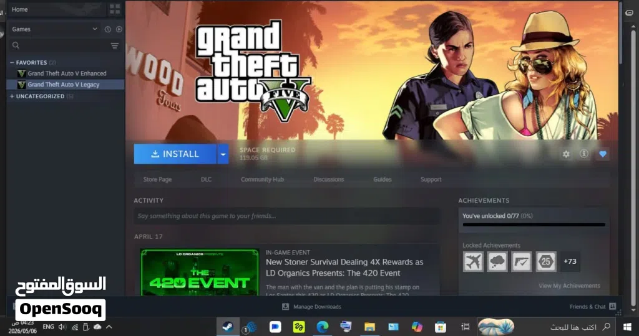
Task: Collapse the FAVORITES section
Action: pyautogui.click(x=12, y=63)
